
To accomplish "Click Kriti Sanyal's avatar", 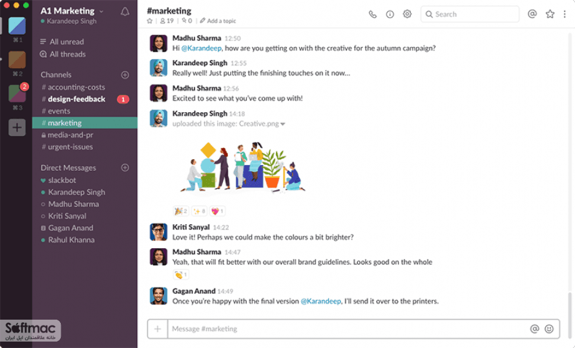I will click(158, 232).
